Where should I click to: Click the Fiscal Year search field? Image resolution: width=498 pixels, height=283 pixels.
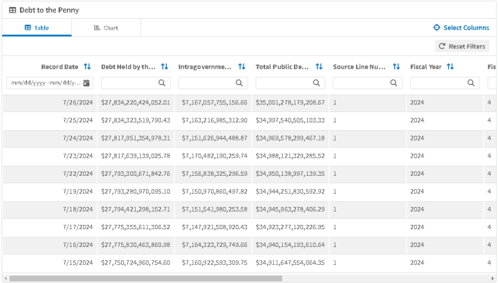click(x=445, y=83)
